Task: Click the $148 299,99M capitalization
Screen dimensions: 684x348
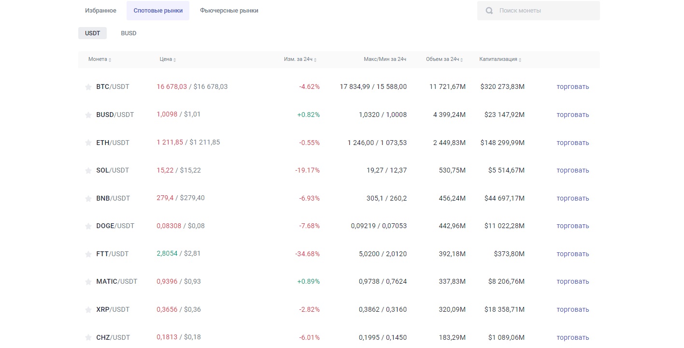Action: tap(502, 143)
